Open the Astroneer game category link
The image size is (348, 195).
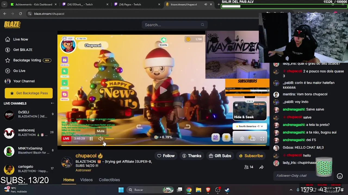pos(83,170)
